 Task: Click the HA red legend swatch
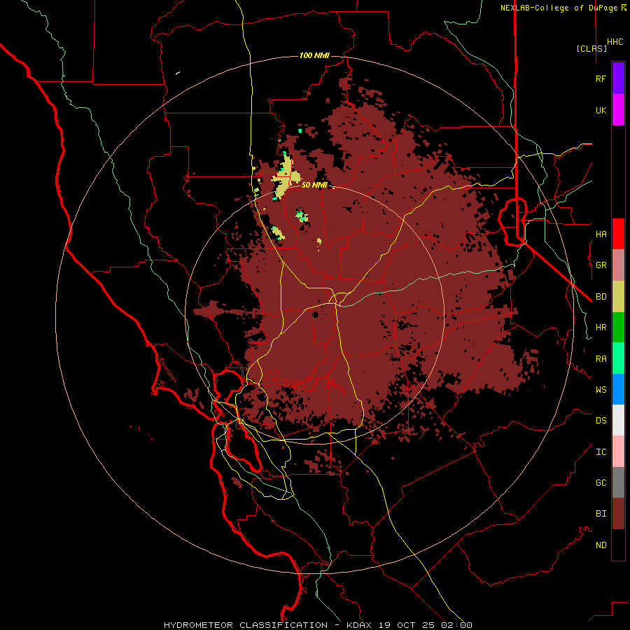[x=618, y=234]
